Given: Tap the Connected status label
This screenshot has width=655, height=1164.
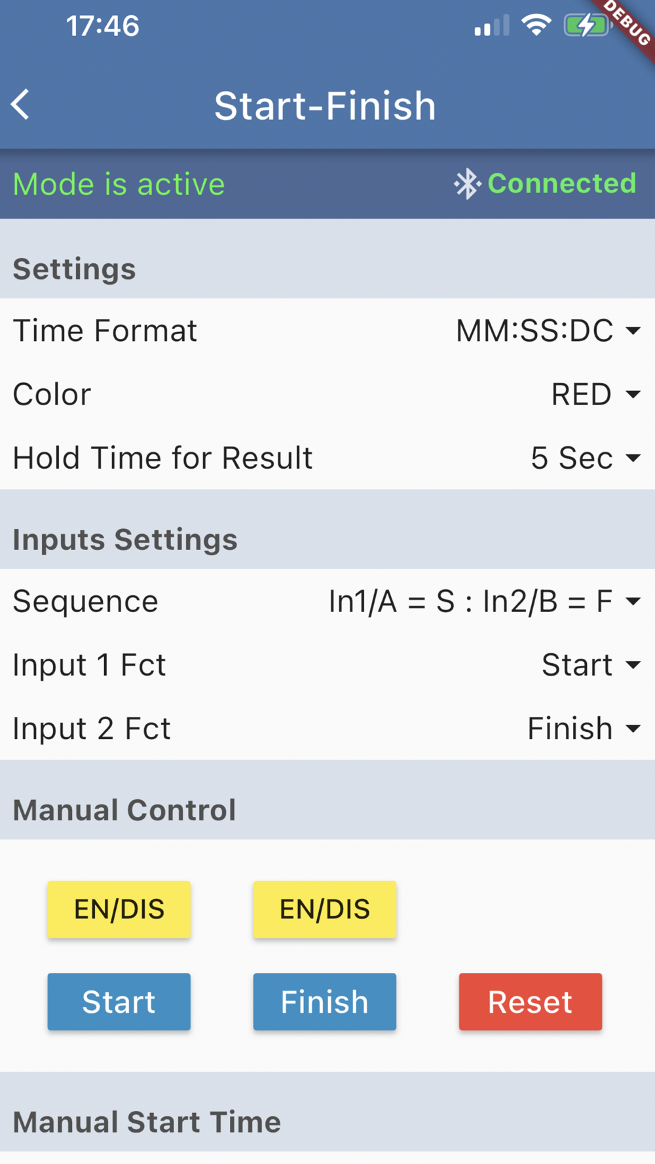Looking at the screenshot, I should (x=562, y=183).
